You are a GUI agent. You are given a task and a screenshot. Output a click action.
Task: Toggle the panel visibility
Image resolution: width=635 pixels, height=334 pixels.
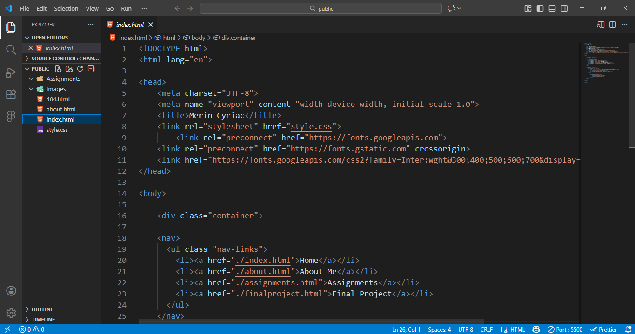pos(551,8)
